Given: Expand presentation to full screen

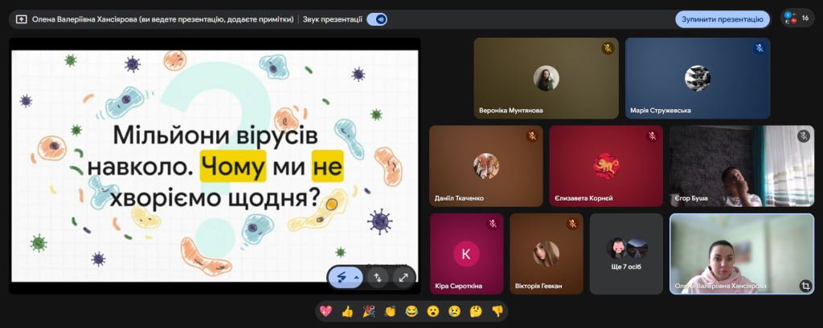Looking at the screenshot, I should click(x=403, y=277).
